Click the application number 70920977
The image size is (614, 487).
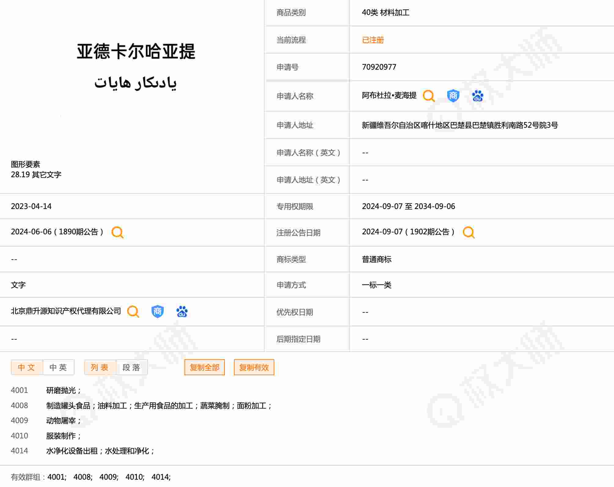coord(379,67)
